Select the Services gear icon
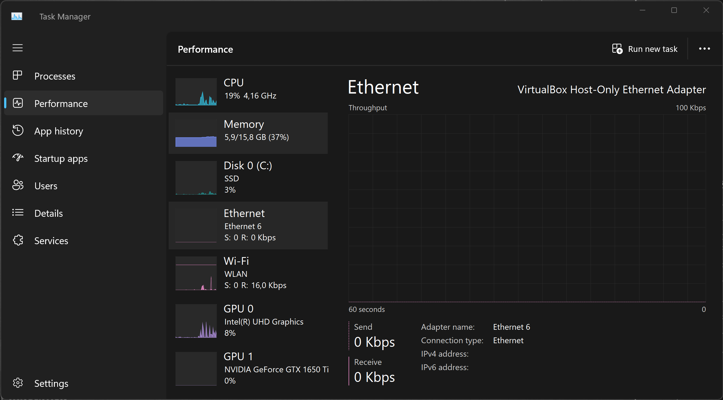 [17, 240]
